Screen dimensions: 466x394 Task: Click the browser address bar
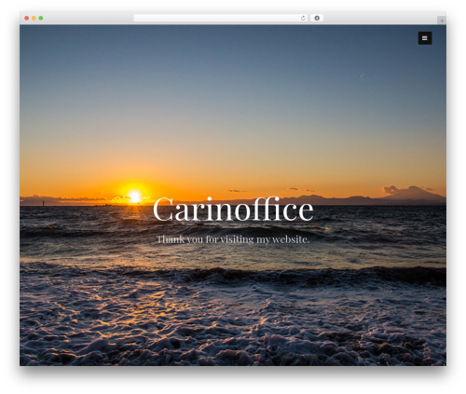tap(221, 18)
